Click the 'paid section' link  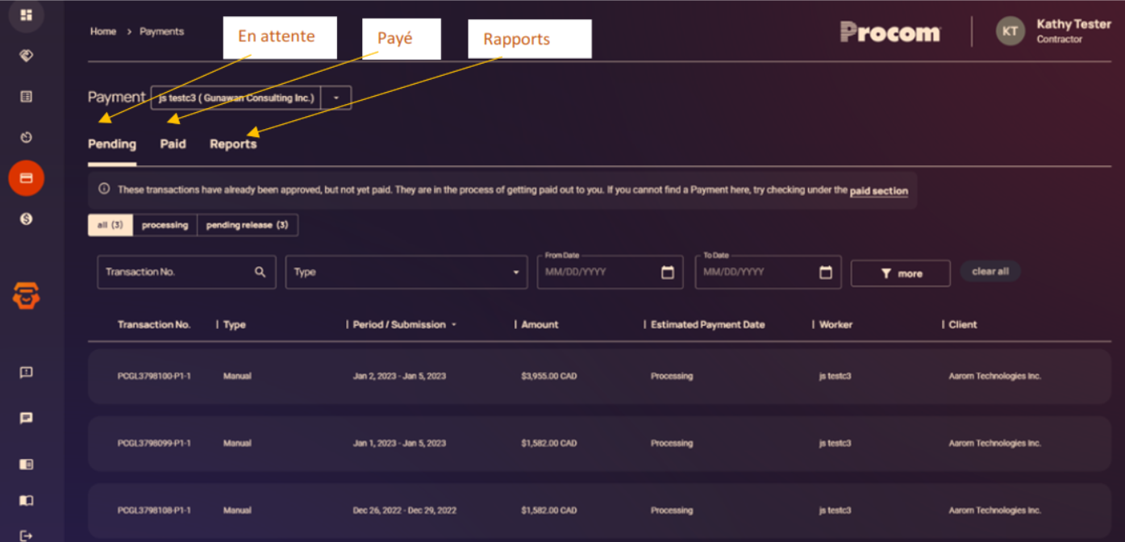(878, 191)
